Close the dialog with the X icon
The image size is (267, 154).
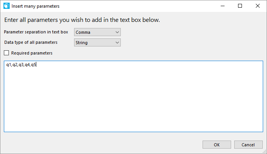pos(258,6)
